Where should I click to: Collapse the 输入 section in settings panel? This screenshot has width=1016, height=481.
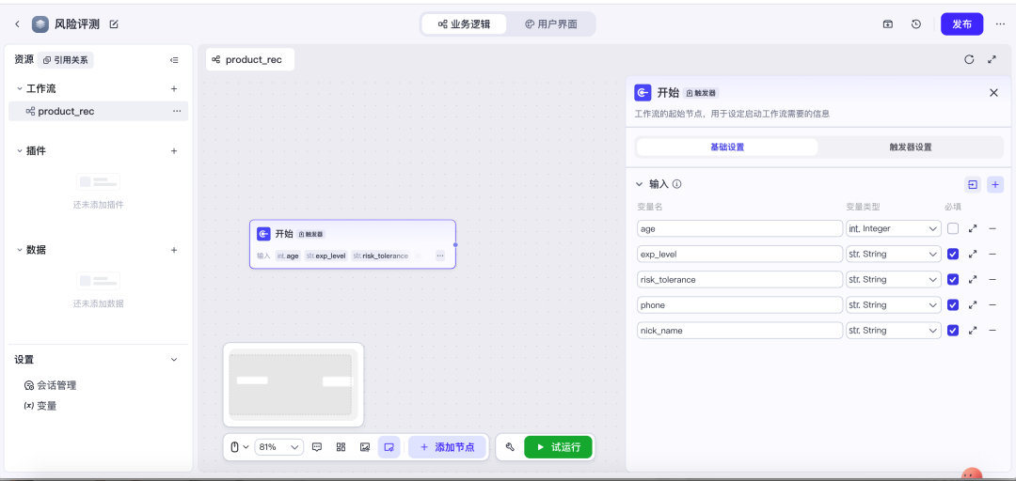pyautogui.click(x=640, y=184)
